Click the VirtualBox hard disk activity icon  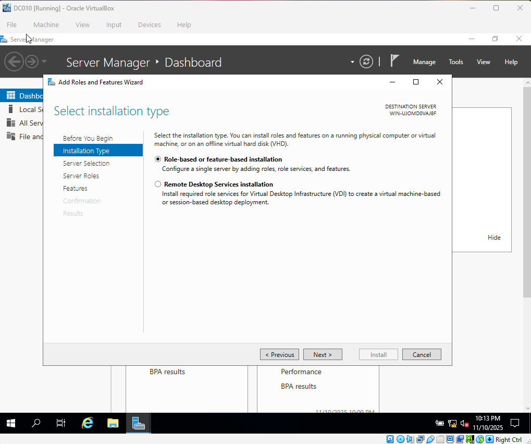click(390, 439)
